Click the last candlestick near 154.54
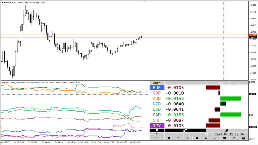Screen dimensions: 258x145 point(141,37)
